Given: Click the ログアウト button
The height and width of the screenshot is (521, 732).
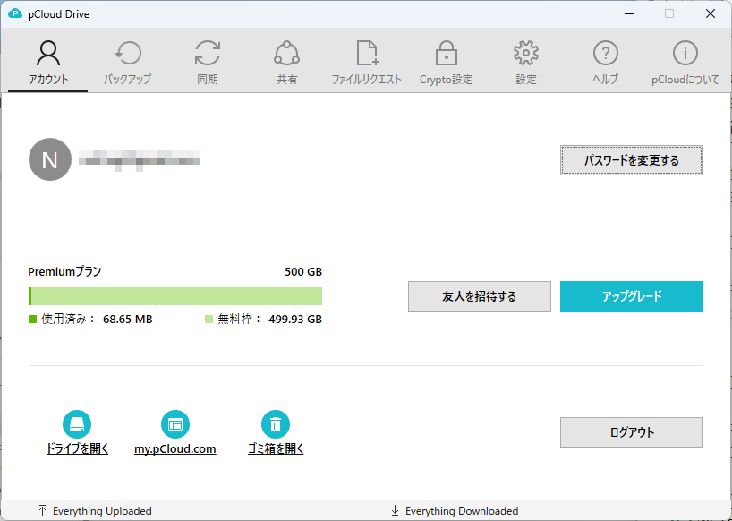Looking at the screenshot, I should [632, 432].
